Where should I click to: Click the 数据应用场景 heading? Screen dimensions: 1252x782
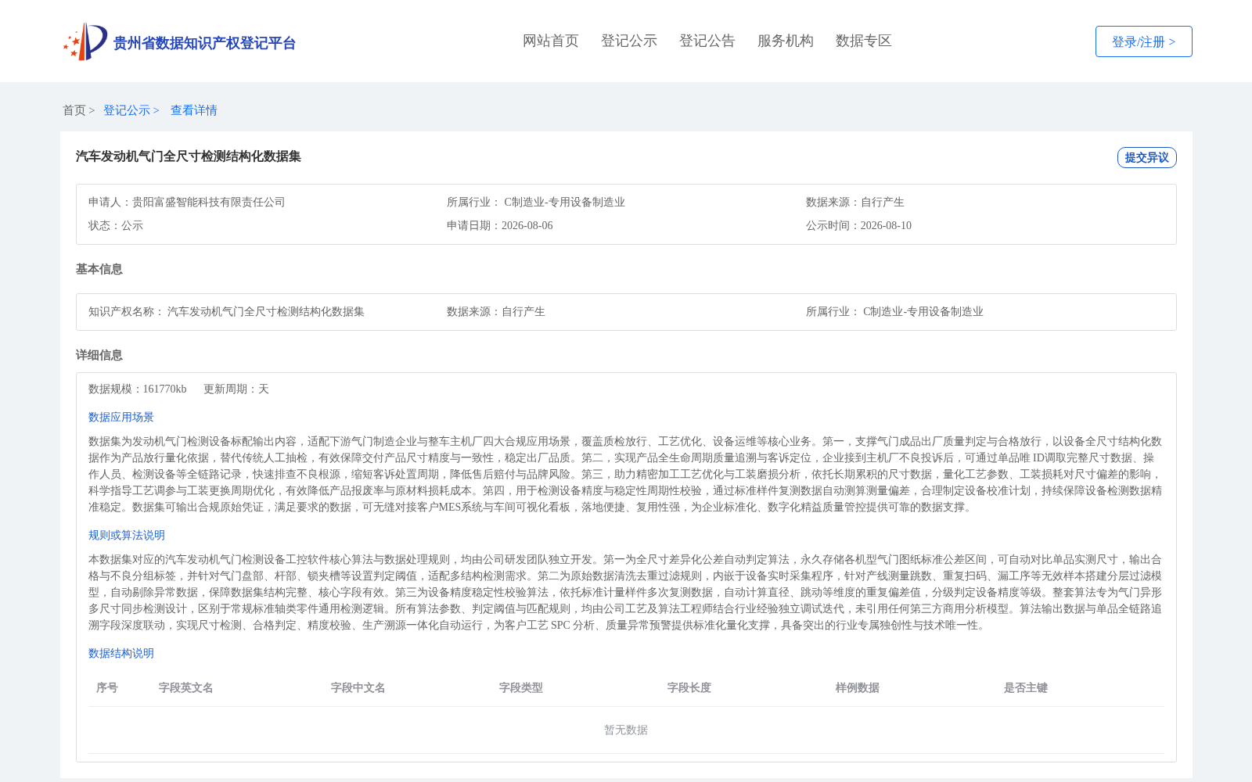(121, 417)
